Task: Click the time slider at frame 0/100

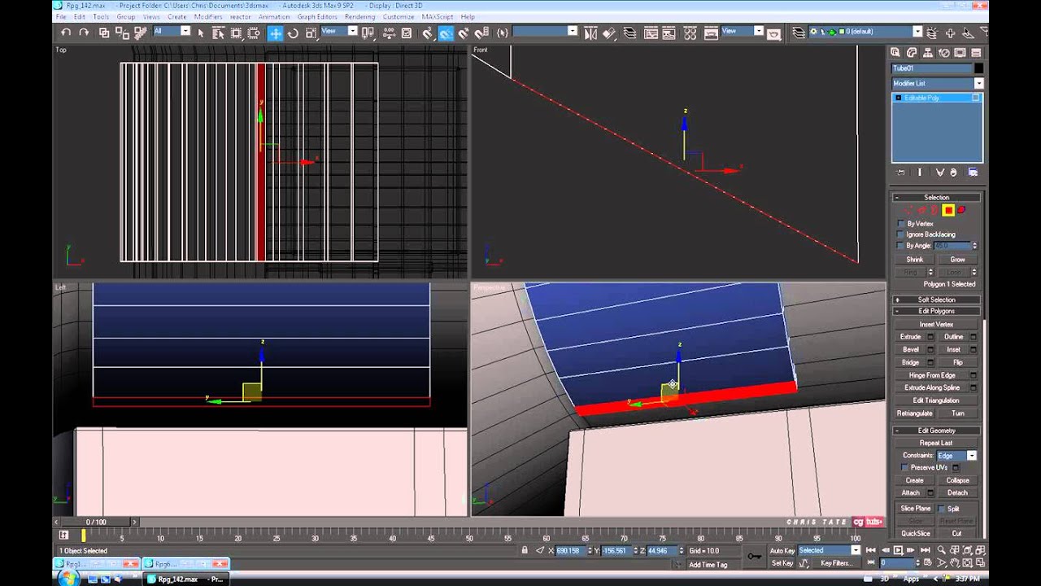Action: [96, 522]
